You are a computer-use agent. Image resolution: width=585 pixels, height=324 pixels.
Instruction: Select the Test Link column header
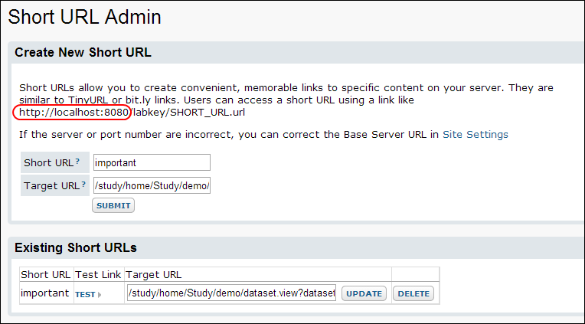point(98,275)
